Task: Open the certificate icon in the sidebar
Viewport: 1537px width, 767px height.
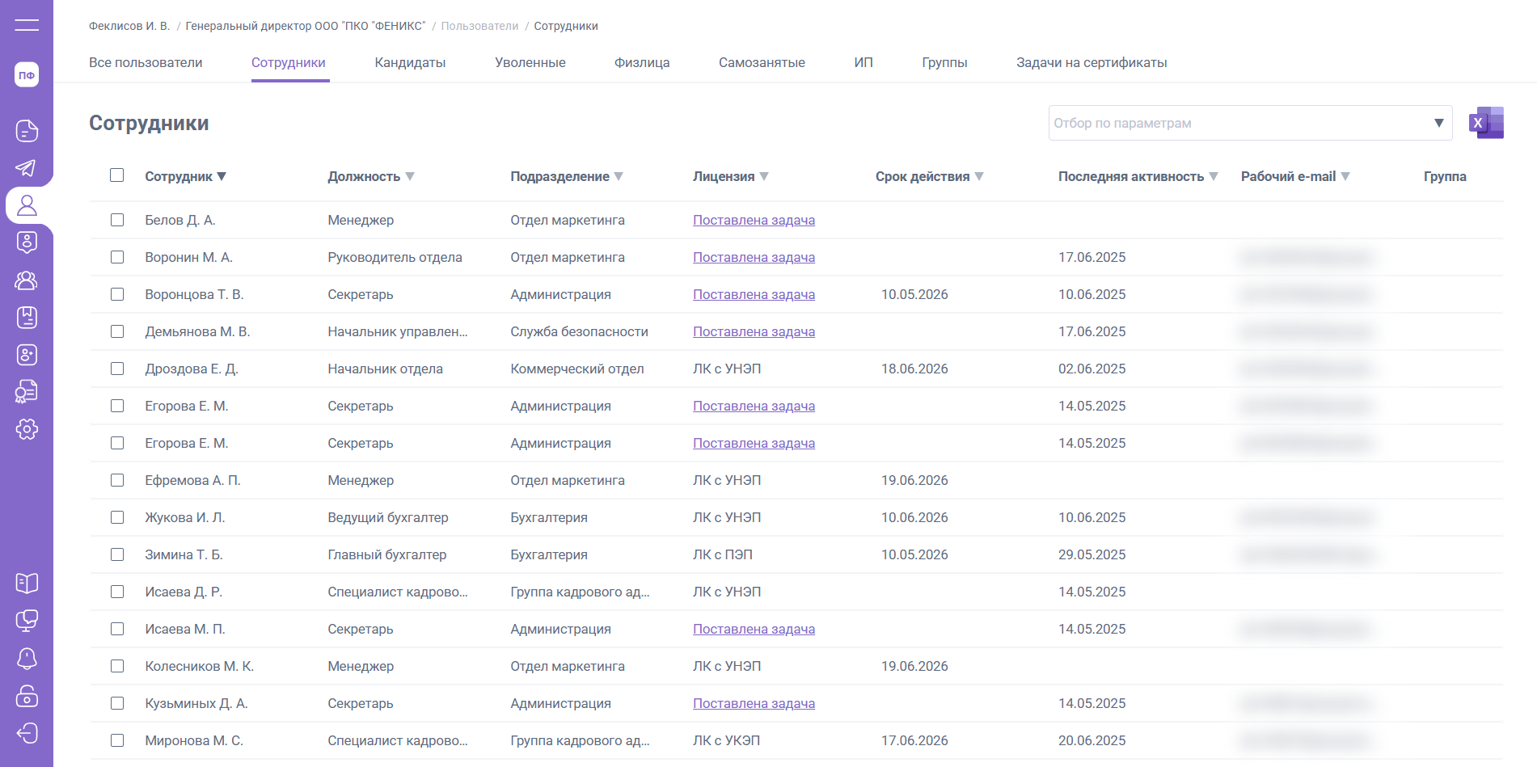Action: click(x=27, y=392)
